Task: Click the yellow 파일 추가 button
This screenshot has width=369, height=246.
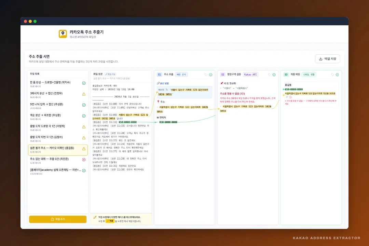Action: 58,219
